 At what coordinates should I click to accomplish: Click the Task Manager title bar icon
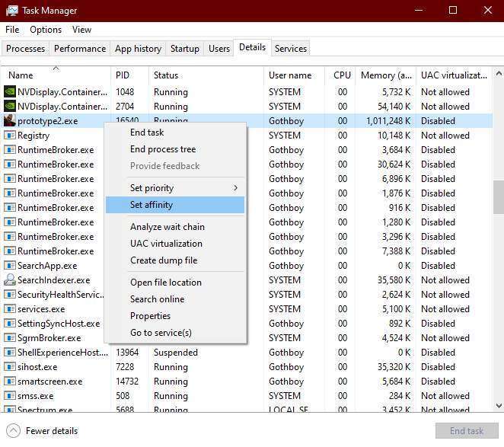point(12,11)
